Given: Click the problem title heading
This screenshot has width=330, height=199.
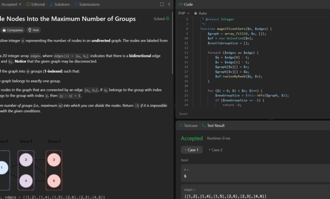Looking at the screenshot, I should click(x=68, y=19).
